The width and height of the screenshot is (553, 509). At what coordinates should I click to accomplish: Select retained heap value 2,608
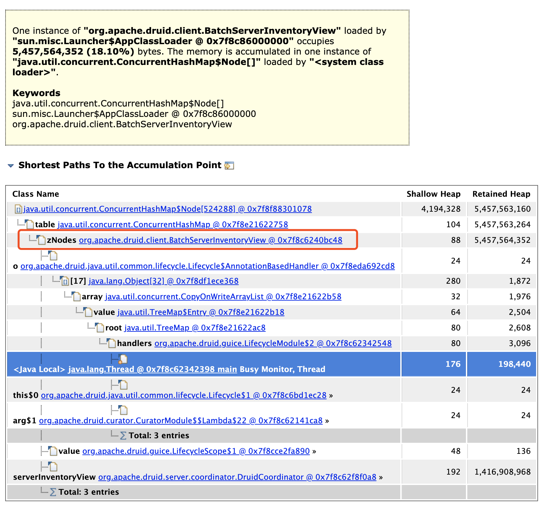coord(520,328)
